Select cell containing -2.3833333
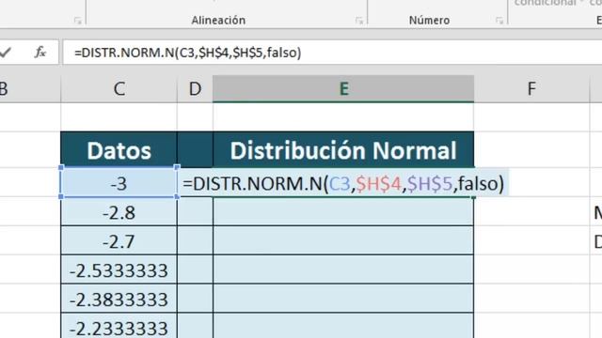602x338 pixels. (x=119, y=299)
